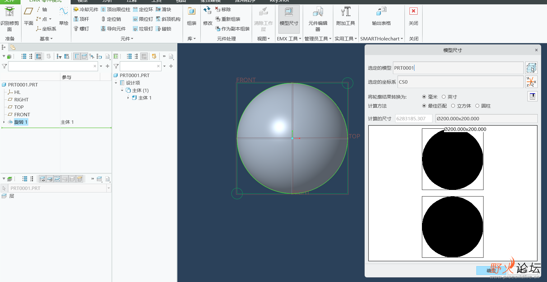Click the select-model icon beside PRT0001 field
Viewport: 547px width, 282px height.
(531, 68)
